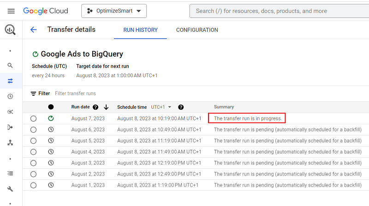This screenshot has width=369, height=206.
Task: Sort by Run date arrow
Action: pyautogui.click(x=106, y=107)
